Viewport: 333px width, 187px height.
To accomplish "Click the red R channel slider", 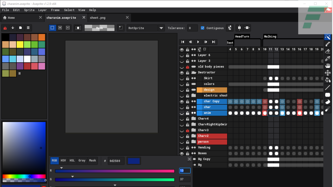I will click(x=115, y=171).
